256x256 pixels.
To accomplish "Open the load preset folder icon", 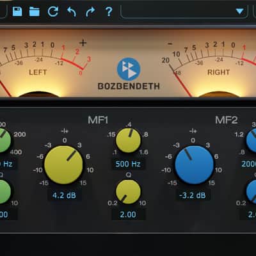I will (35, 12).
